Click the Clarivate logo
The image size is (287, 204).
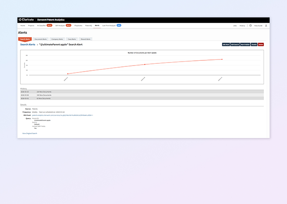click(x=27, y=20)
